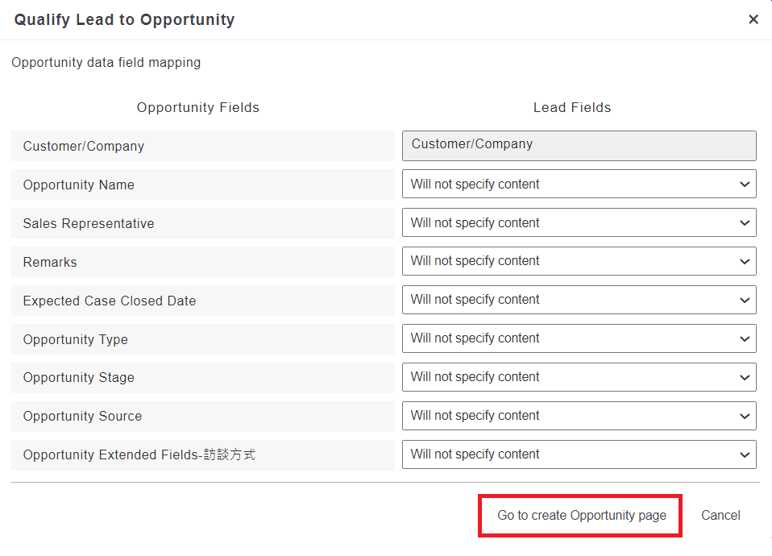
Task: Click the Opportunity Name dropdown chevron arrow
Action: click(x=744, y=185)
